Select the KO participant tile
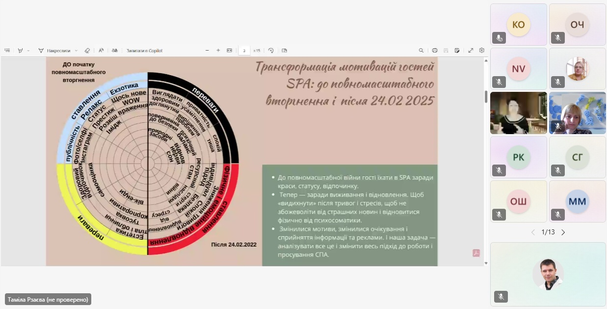607x309 pixels. [x=519, y=25]
